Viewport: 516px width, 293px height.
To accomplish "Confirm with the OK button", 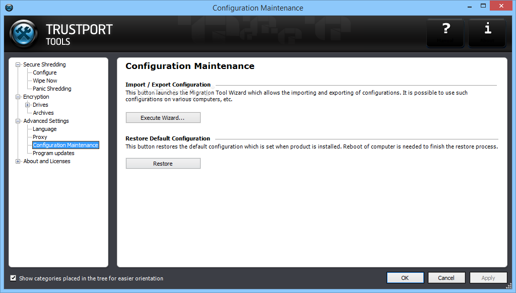I will (405, 278).
